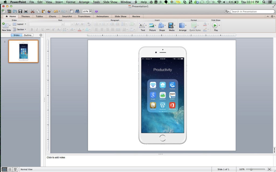Open the font name combo box
Screen dimensions: 276x172
[x=46, y=24]
